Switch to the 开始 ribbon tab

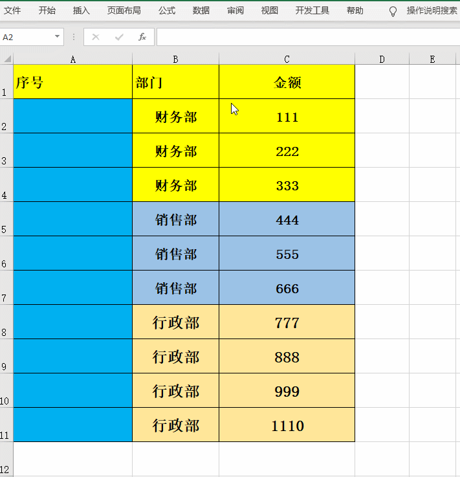point(47,10)
